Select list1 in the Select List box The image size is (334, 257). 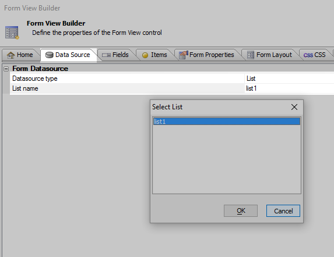click(227, 122)
